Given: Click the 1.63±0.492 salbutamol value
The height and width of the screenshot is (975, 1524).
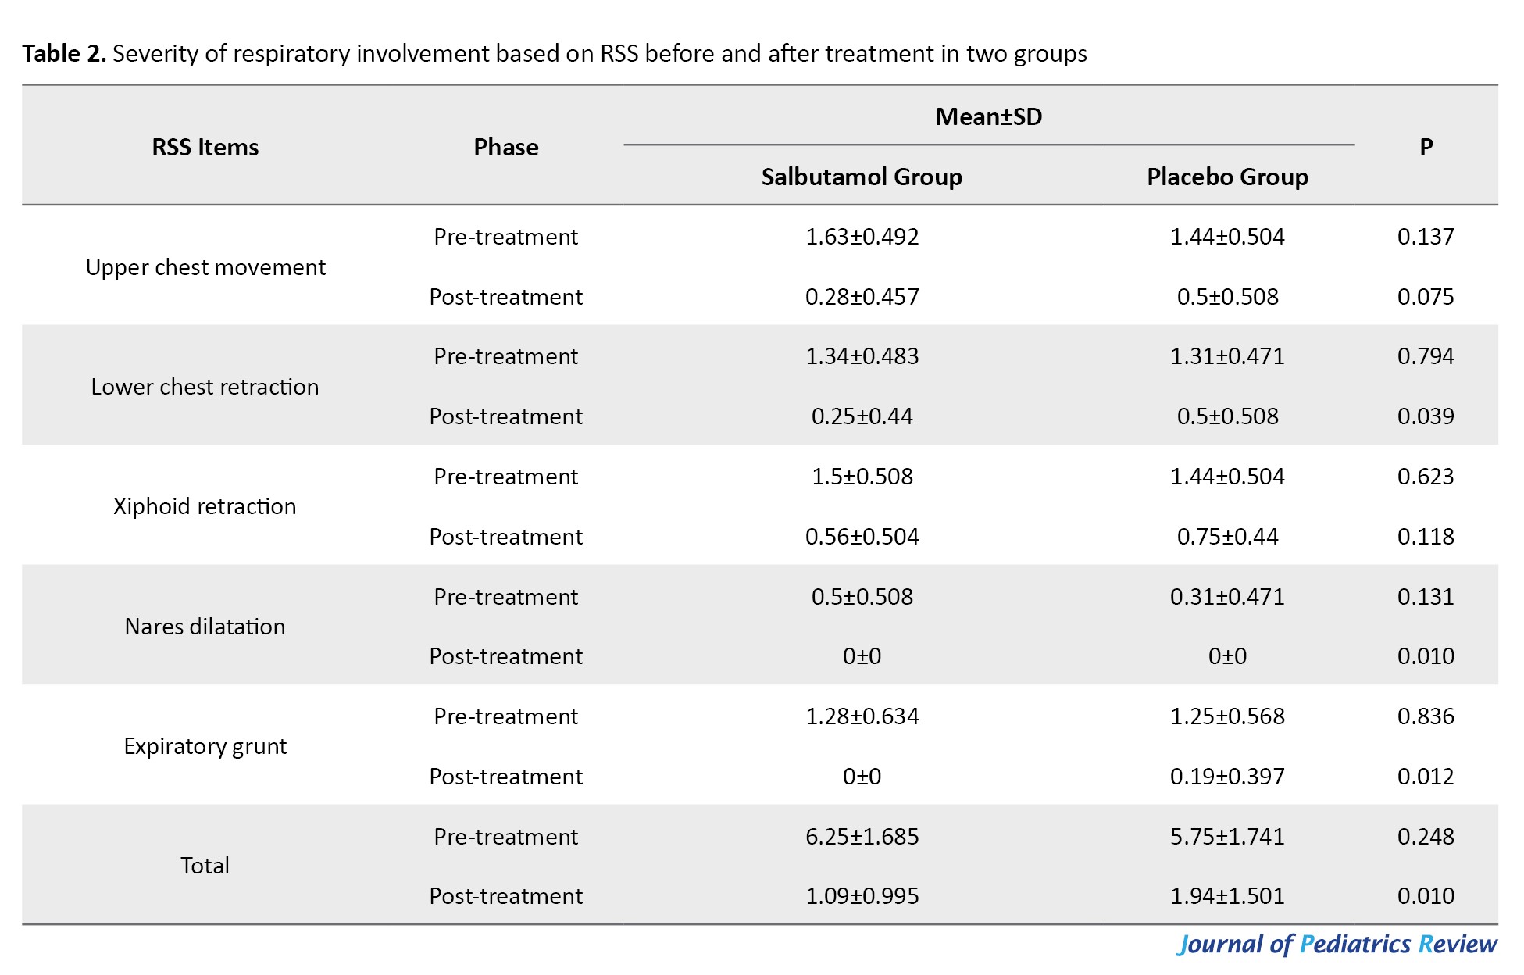Looking at the screenshot, I should click(862, 236).
